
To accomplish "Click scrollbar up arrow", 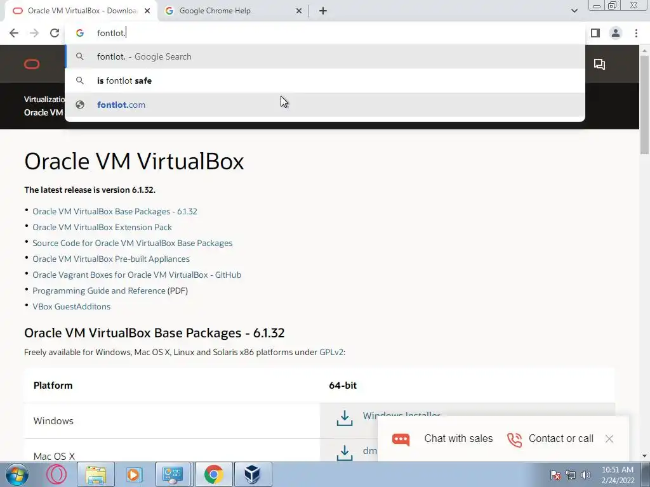I will click(x=645, y=50).
